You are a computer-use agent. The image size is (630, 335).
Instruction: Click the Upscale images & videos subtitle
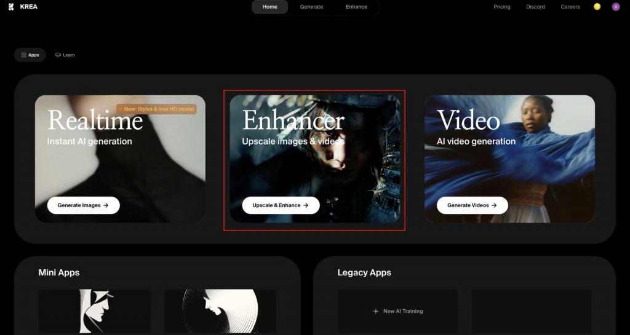[x=293, y=141]
